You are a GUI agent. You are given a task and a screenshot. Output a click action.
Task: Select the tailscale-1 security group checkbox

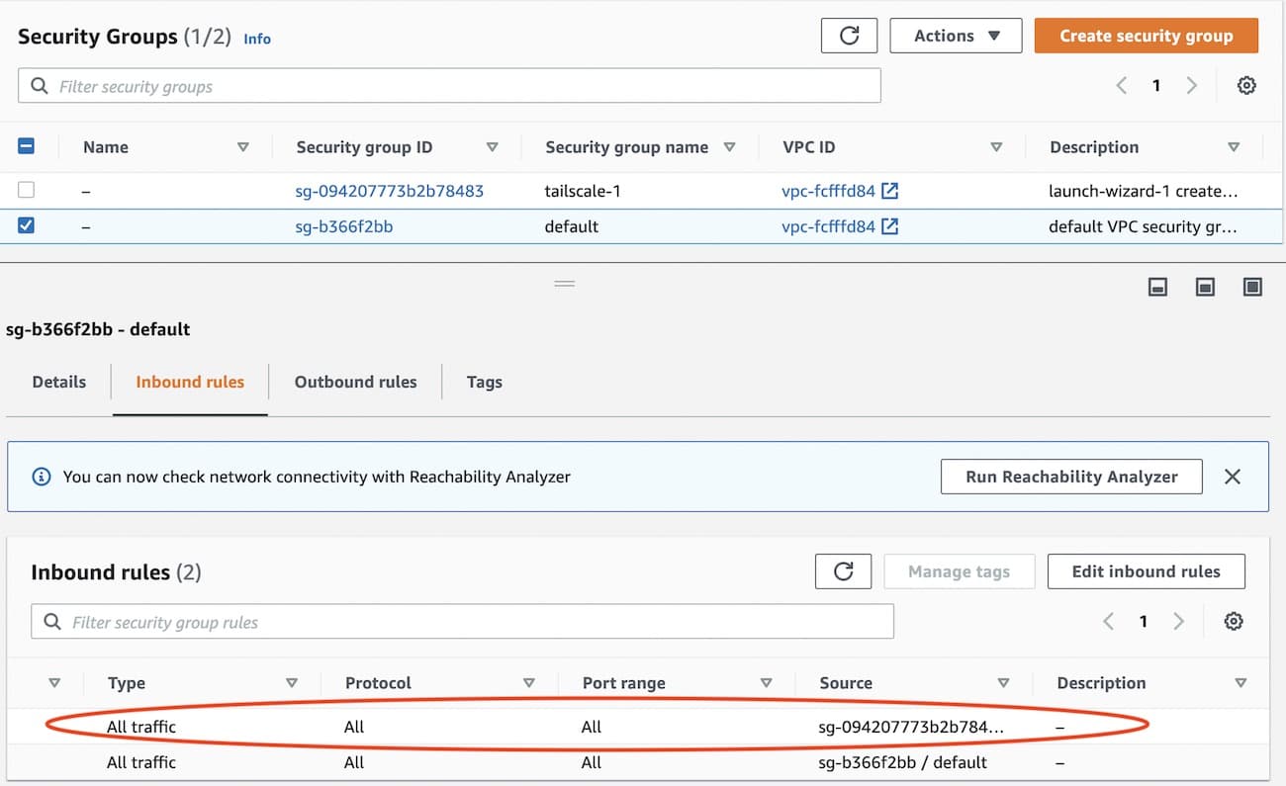[x=27, y=190]
